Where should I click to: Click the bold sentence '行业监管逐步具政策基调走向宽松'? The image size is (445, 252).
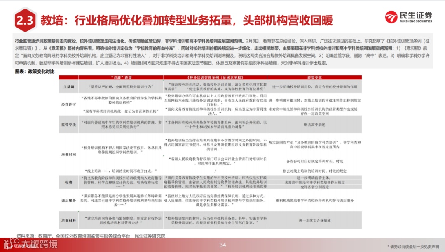45,41
